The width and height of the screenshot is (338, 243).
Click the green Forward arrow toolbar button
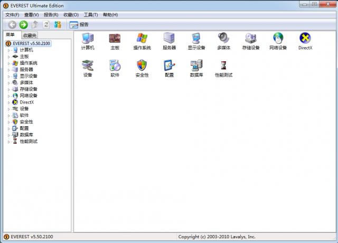click(23, 25)
